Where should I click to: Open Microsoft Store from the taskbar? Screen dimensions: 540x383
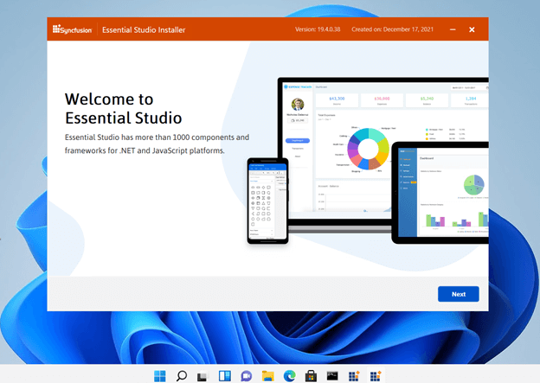311,375
